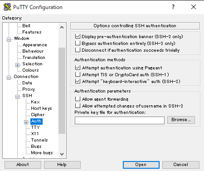The image size is (204, 171).
Task: Select Window category
Action: (22, 39)
